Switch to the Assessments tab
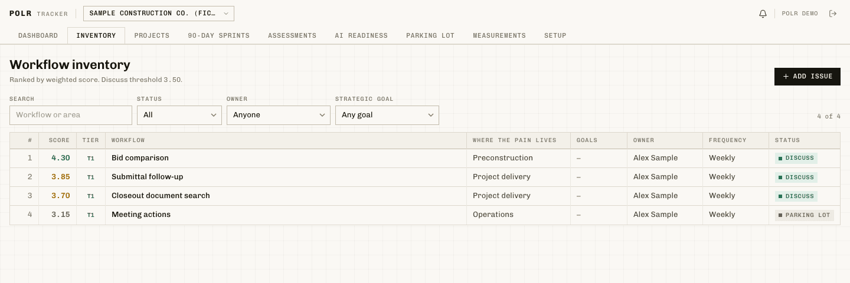The image size is (850, 283). pyautogui.click(x=292, y=35)
